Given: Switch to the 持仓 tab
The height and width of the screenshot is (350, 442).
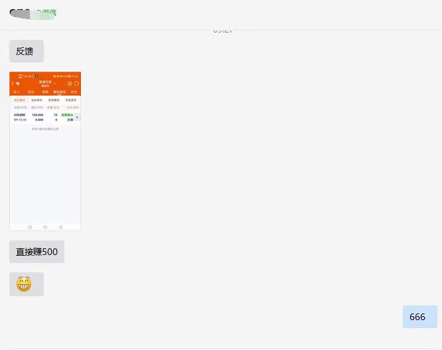Looking at the screenshot, I should point(74,92).
